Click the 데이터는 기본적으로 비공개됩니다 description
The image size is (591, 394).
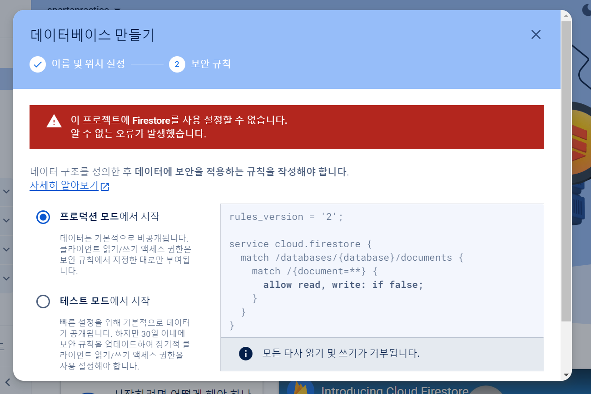click(x=126, y=255)
